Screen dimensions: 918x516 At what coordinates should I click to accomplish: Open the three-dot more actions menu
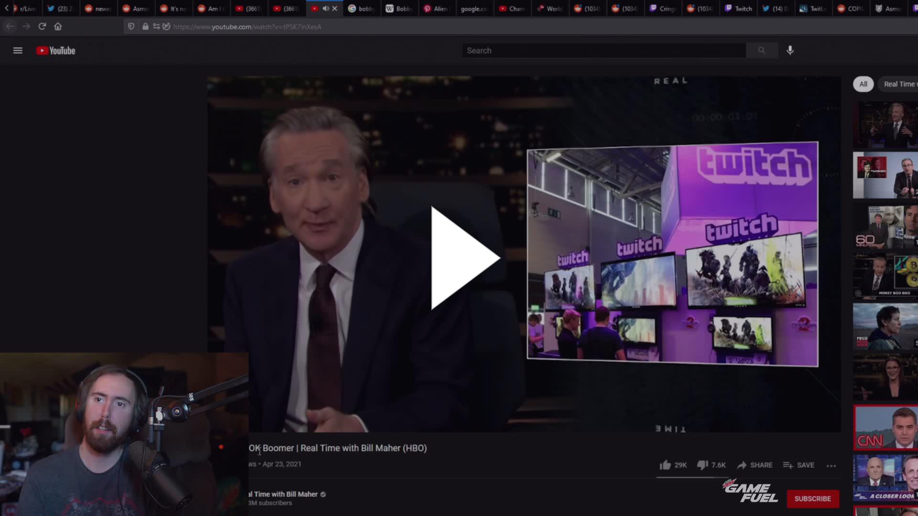coord(831,465)
